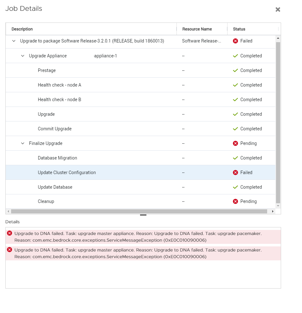Click the green Completed icon beside Prestage
Viewport: 302px width, 313px height.
coord(235,70)
